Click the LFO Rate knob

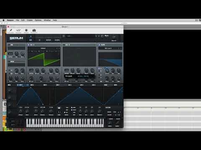coord(80,111)
